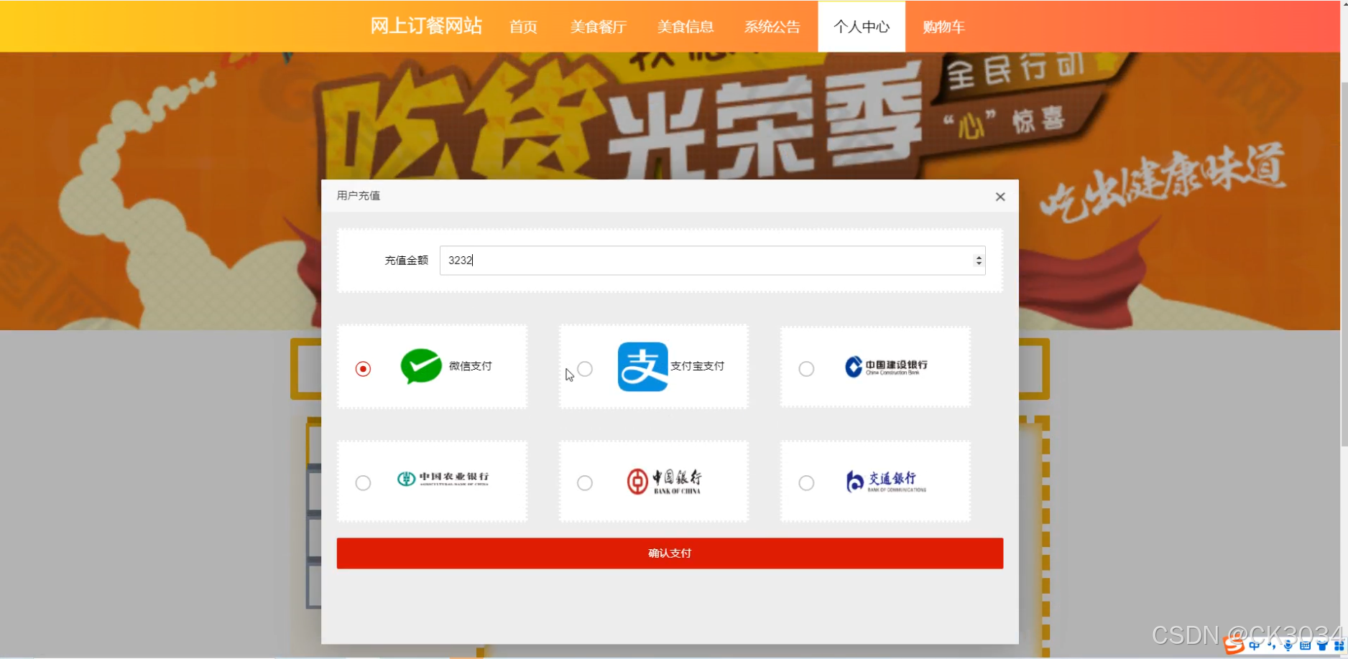Select the 微信支付 radio button
The width and height of the screenshot is (1348, 659).
364,369
